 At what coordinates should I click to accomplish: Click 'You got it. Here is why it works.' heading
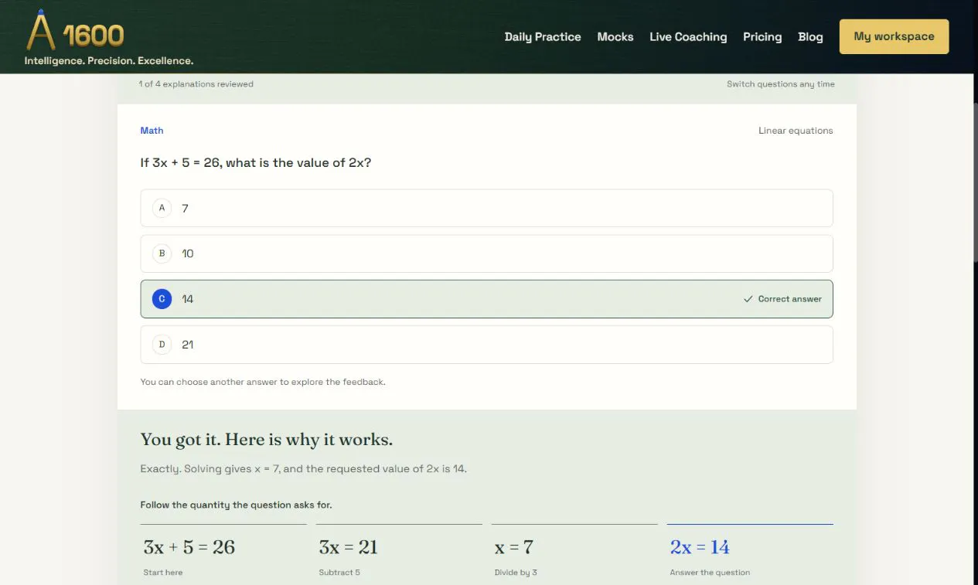pyautogui.click(x=267, y=440)
